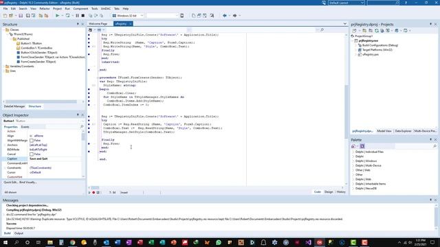Click the Save All toolbar icon
440x247 pixels.
pyautogui.click(x=27, y=16)
